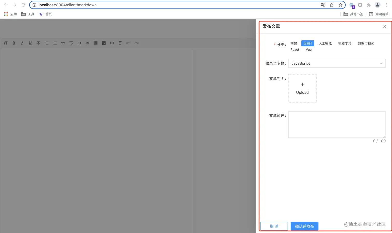
Task: Toggle bold formatting in the markdown toolbar
Action: (14, 43)
